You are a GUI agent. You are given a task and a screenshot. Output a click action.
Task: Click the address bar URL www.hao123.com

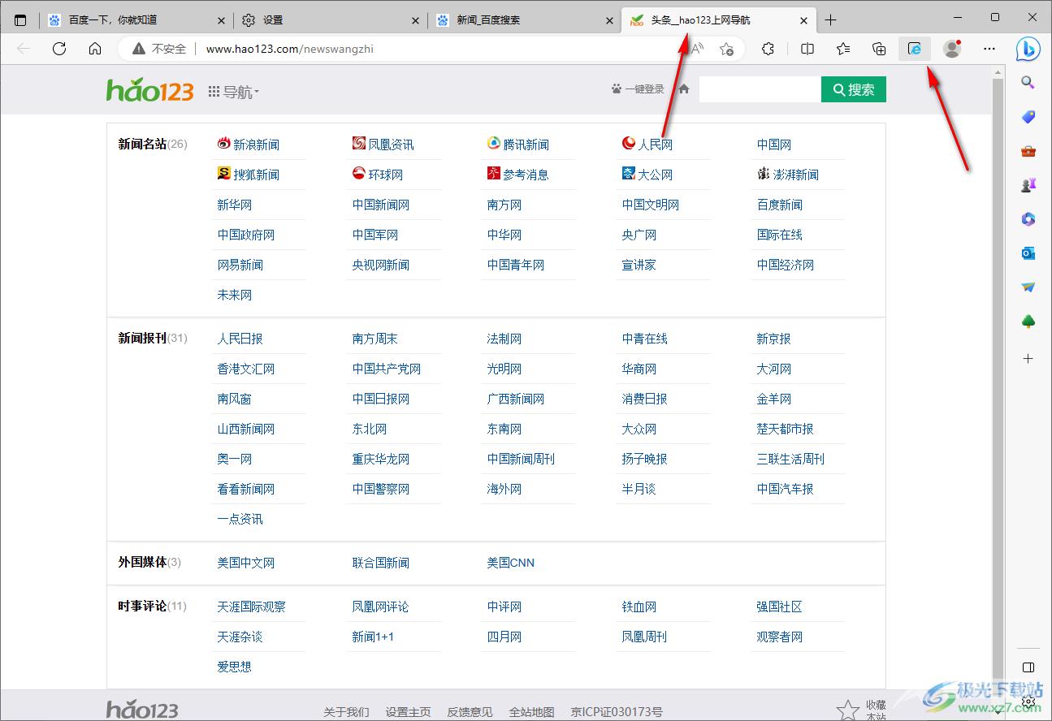pos(290,49)
